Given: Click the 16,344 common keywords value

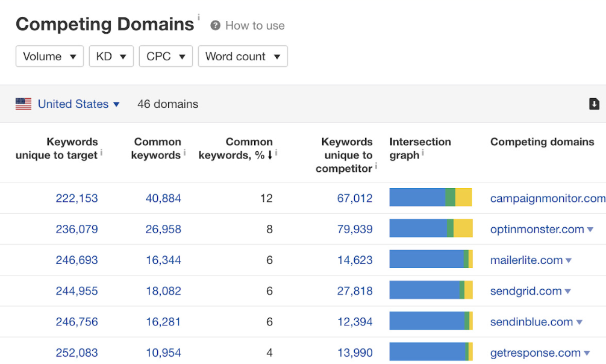Looking at the screenshot, I should point(163,260).
